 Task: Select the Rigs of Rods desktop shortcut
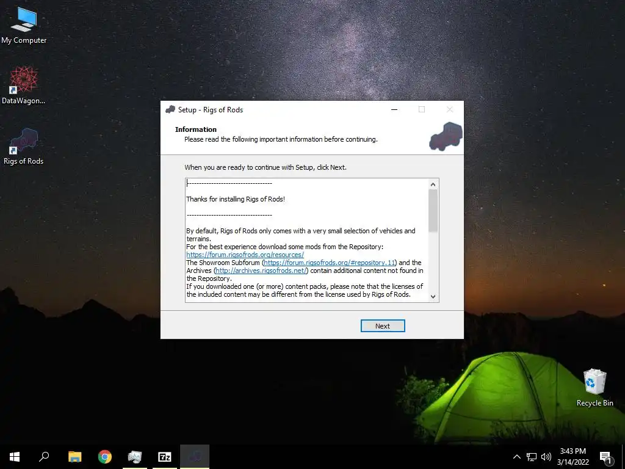click(x=24, y=147)
